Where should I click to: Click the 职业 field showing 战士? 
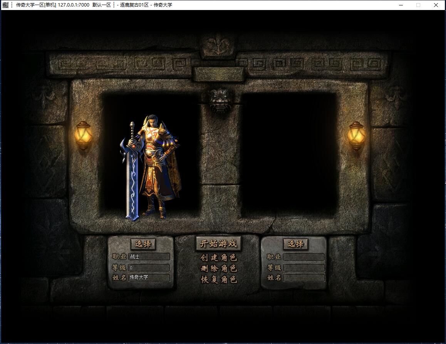(x=149, y=257)
